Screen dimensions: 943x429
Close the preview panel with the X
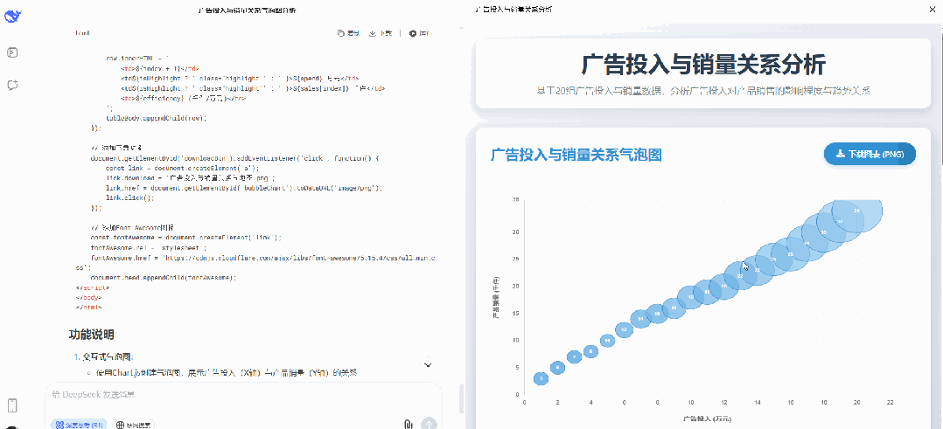click(x=933, y=10)
